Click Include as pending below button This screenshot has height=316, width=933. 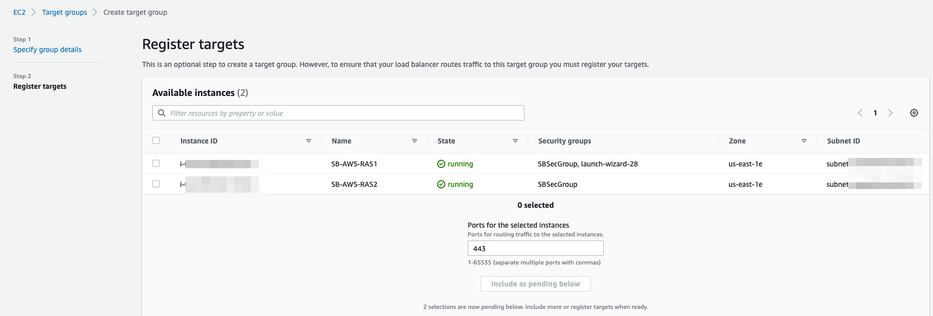point(535,284)
